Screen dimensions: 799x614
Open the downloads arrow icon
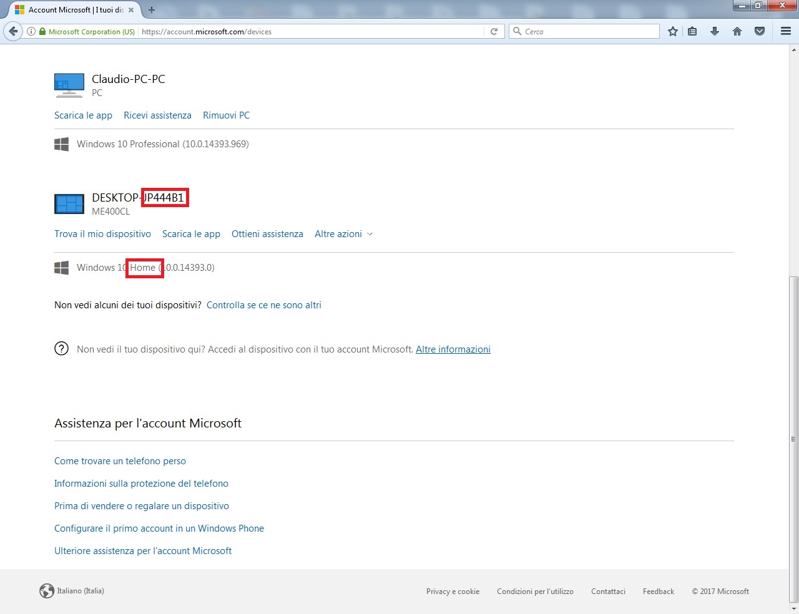click(715, 31)
